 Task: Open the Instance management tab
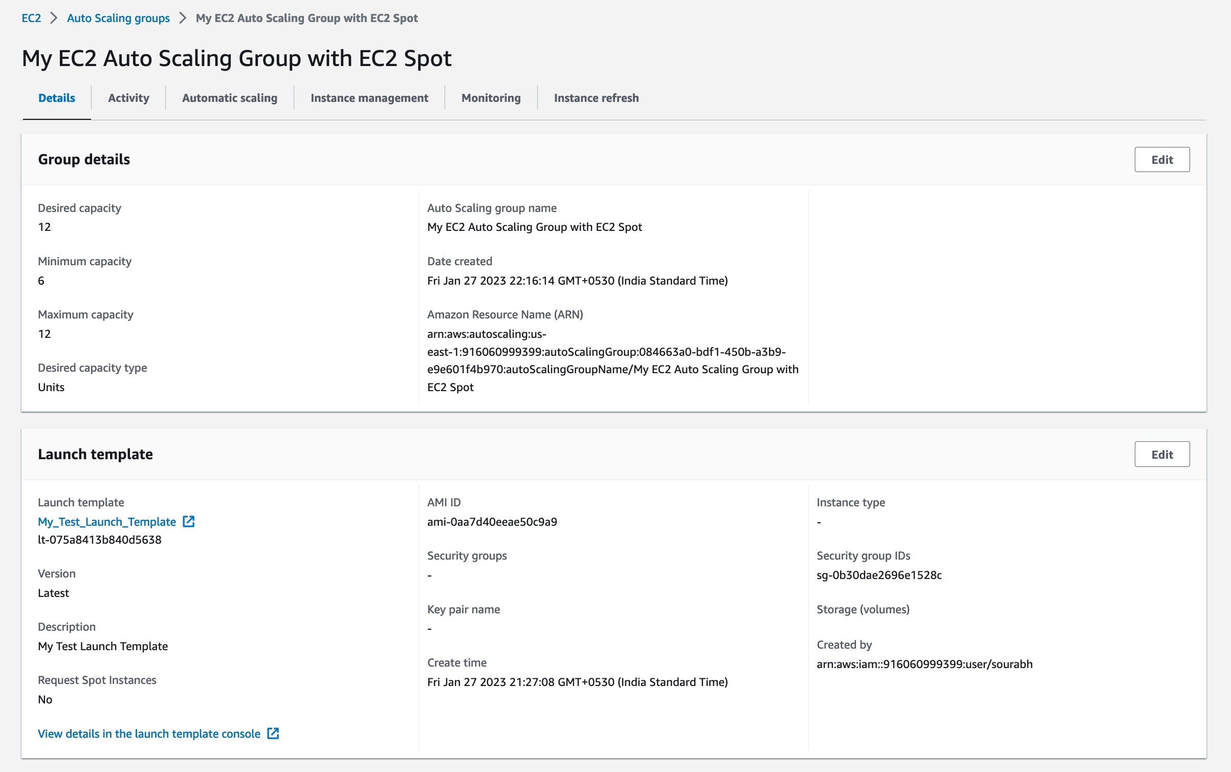click(369, 97)
